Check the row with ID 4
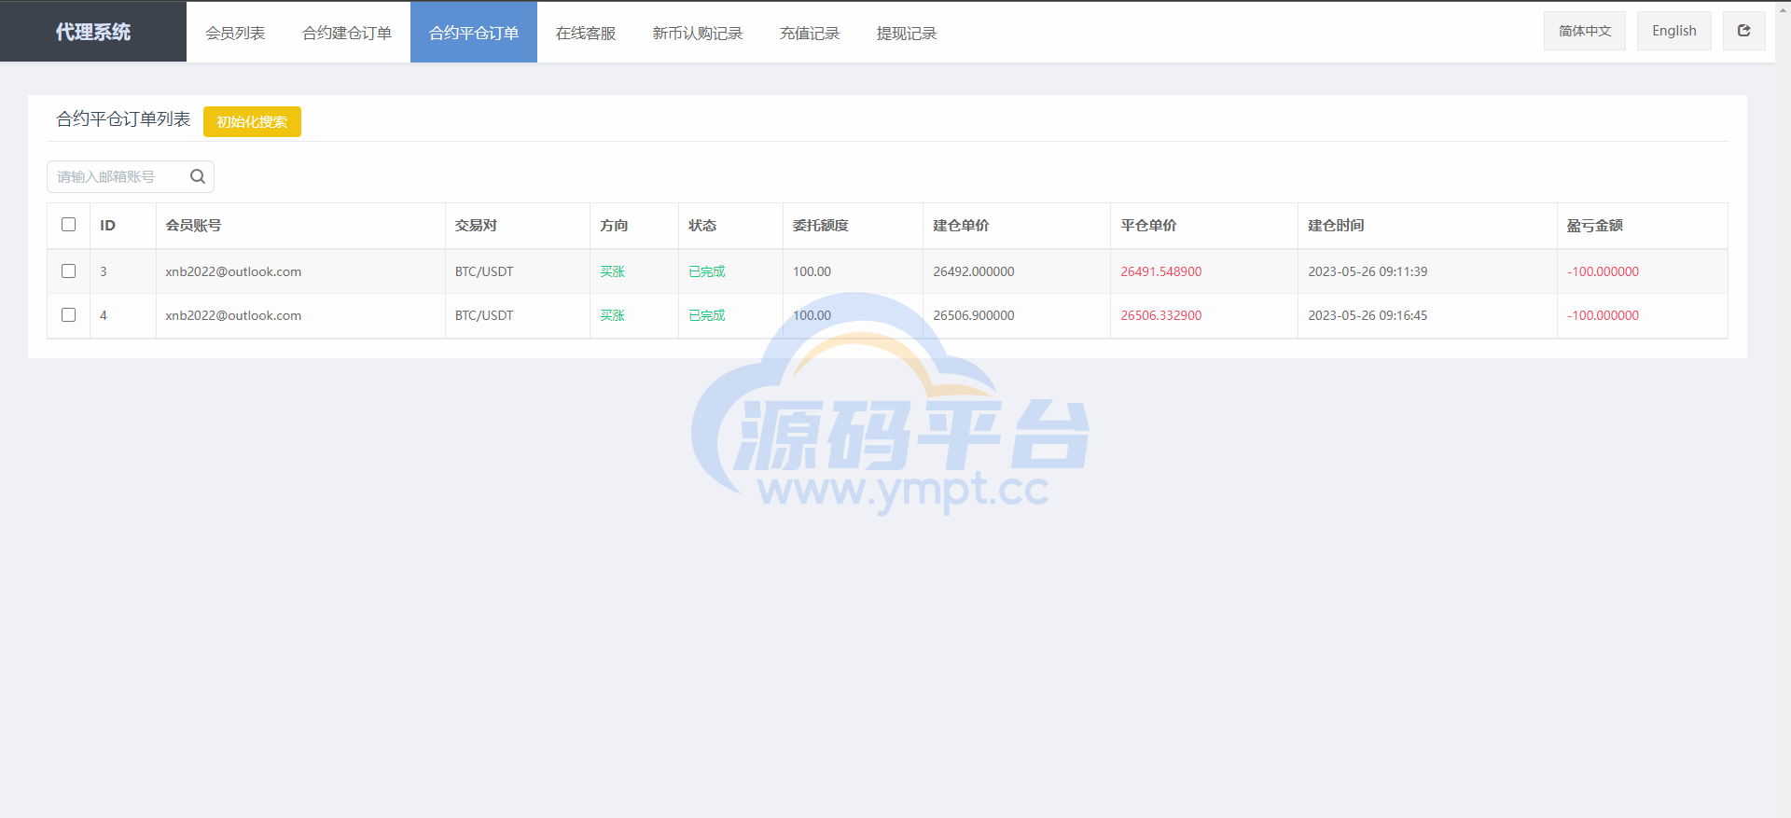Image resolution: width=1791 pixels, height=818 pixels. (68, 315)
